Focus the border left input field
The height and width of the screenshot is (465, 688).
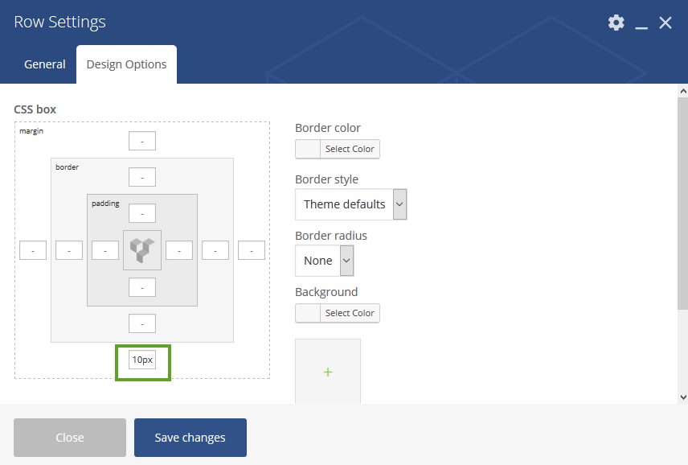[69, 250]
